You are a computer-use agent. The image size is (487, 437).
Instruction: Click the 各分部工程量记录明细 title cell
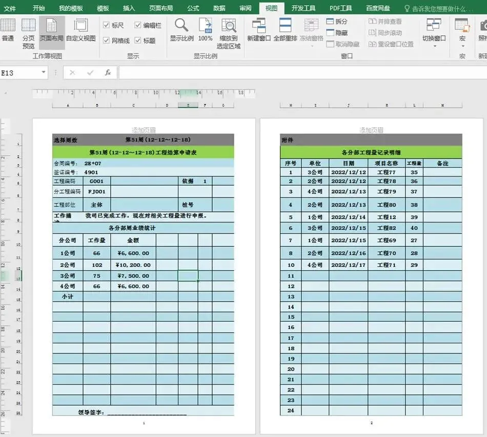coord(371,152)
